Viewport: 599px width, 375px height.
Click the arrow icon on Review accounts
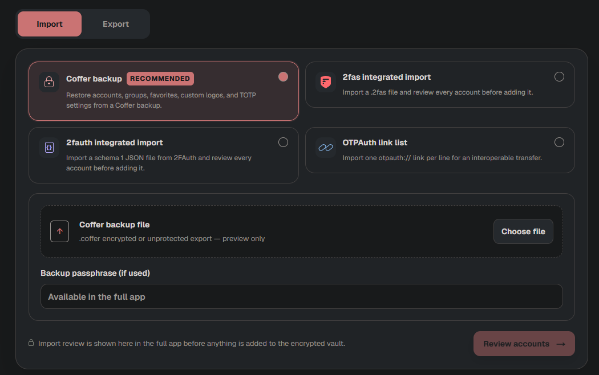point(561,344)
